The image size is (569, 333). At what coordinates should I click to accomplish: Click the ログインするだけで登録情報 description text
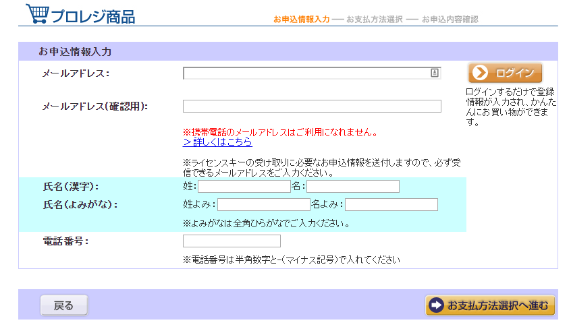511,107
